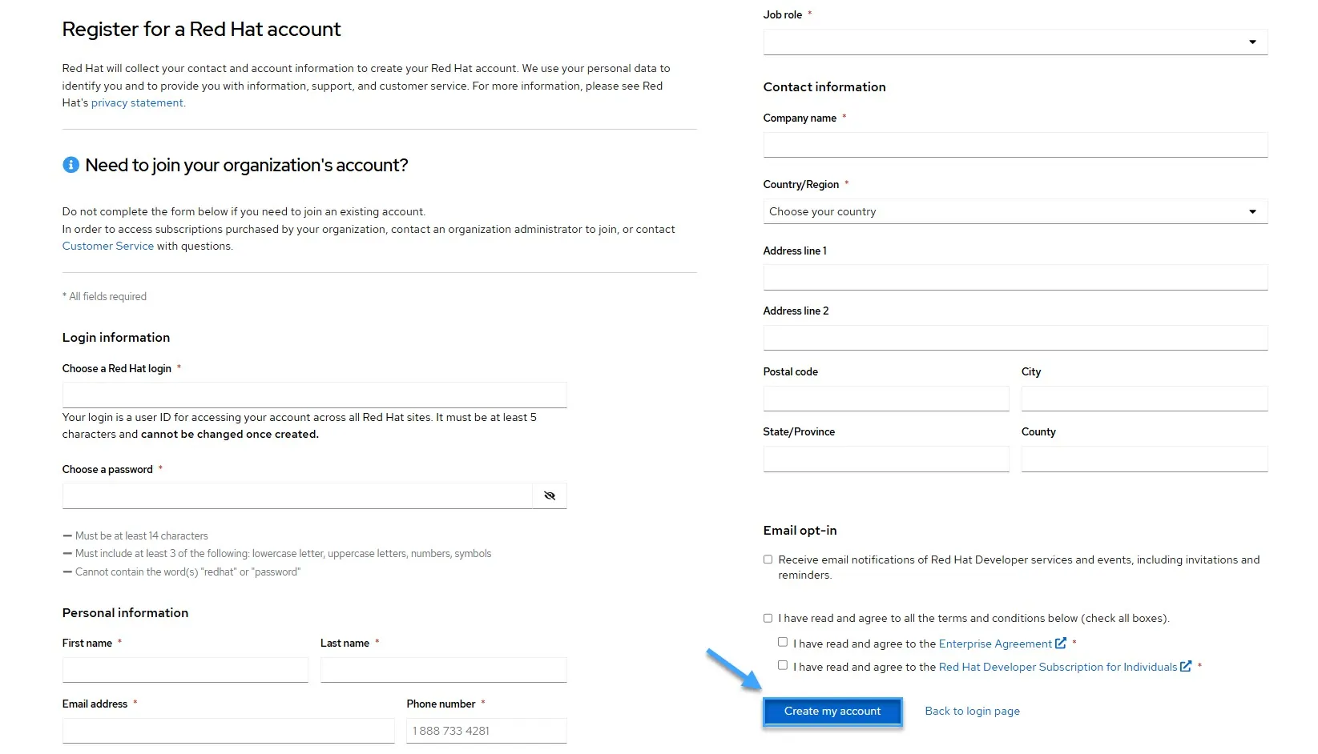Click the blue info icon beside organization heading
This screenshot has height=754, width=1318.
(71, 165)
